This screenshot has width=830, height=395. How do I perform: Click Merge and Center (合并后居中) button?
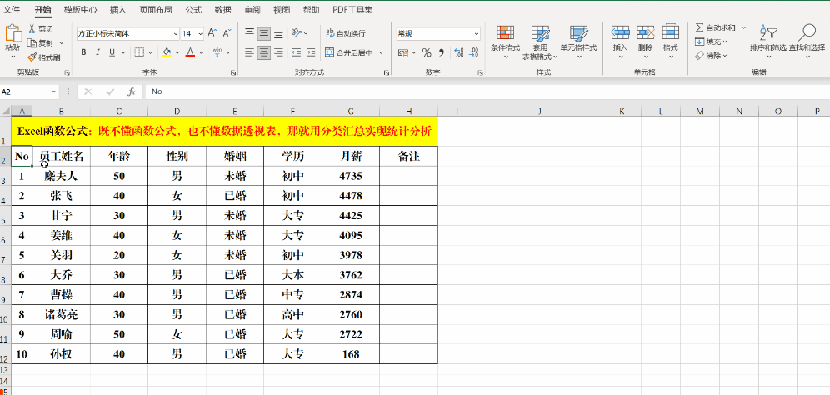click(x=349, y=52)
